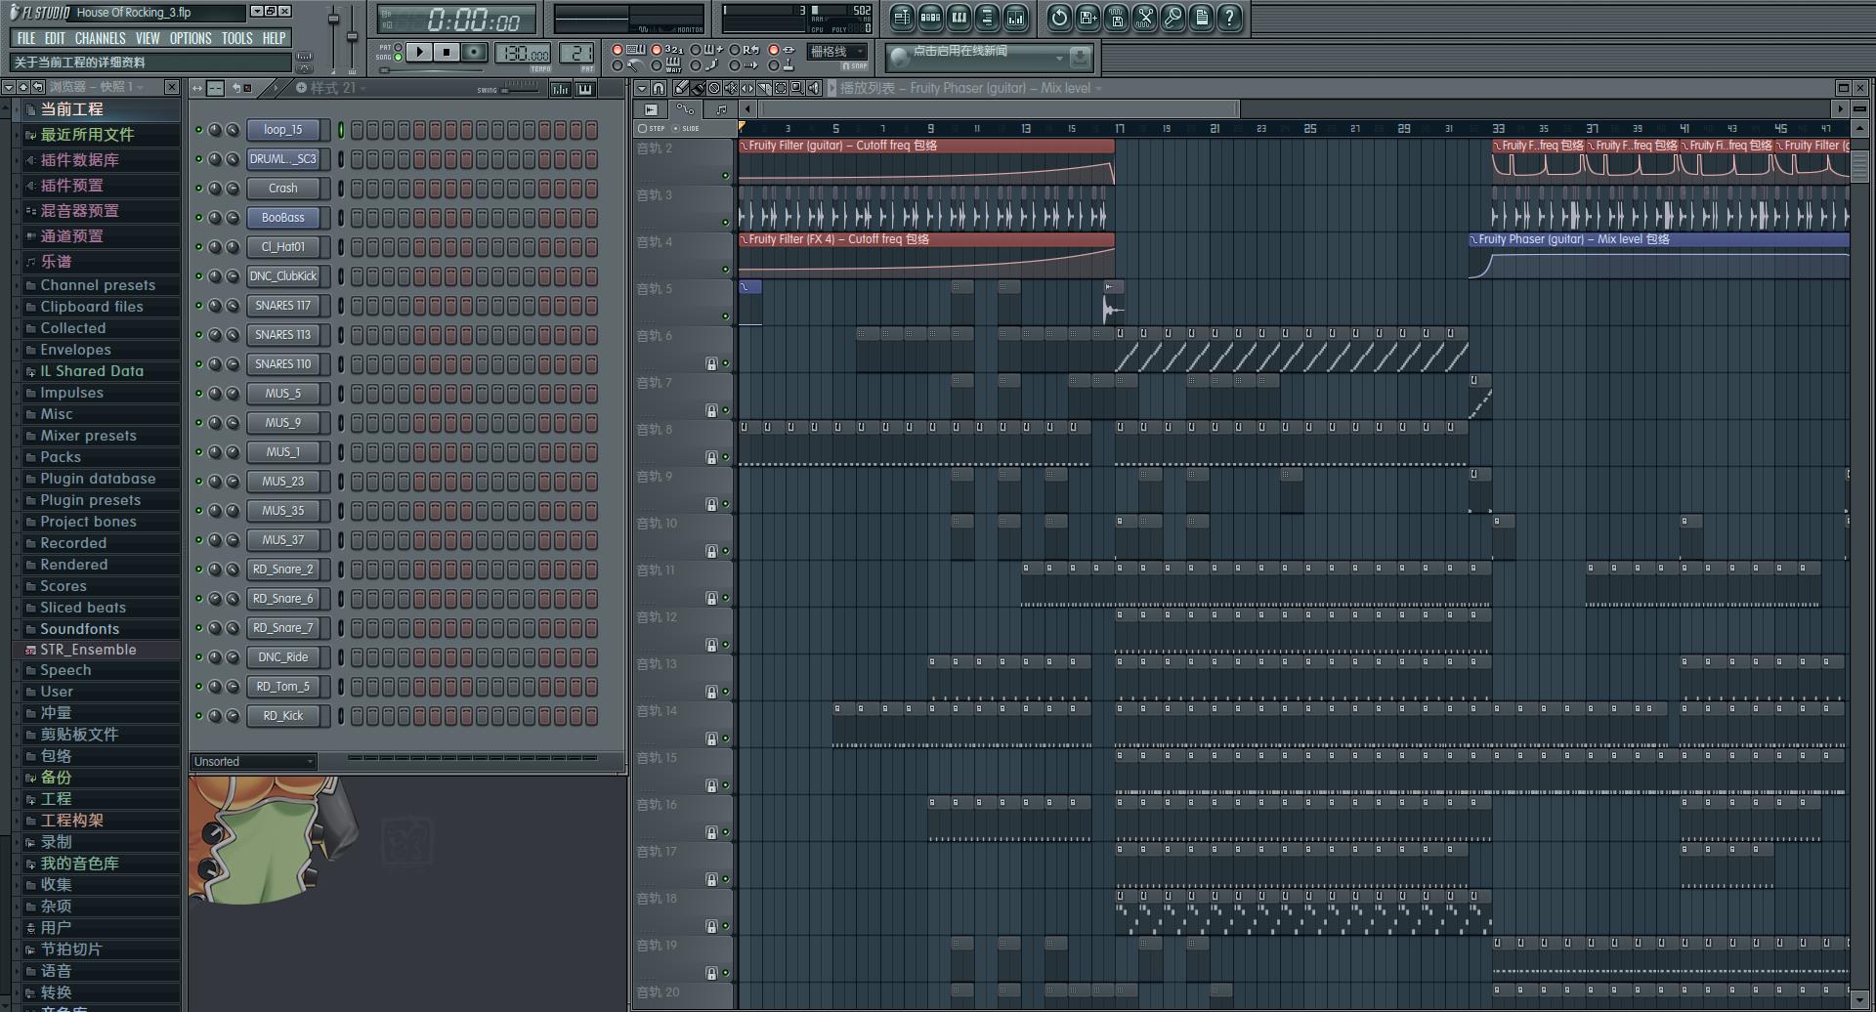Open the online news panel dropdown
This screenshot has height=1012, width=1876.
[1059, 58]
